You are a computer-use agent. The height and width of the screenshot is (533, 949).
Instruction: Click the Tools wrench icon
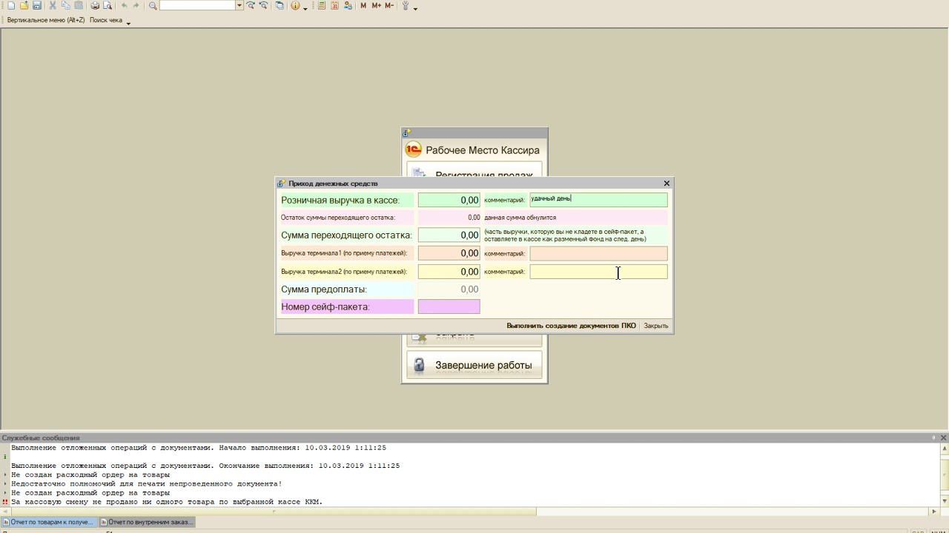click(406, 5)
